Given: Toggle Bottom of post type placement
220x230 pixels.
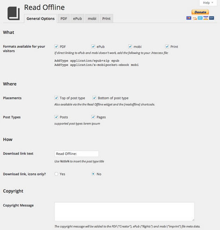Looking at the screenshot, I should coord(95,98).
